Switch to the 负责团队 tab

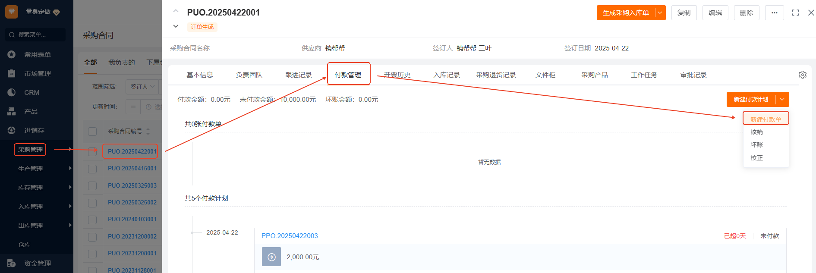249,75
